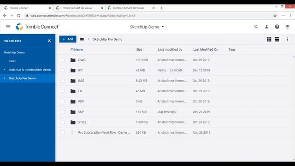Tick the checkbox for the IMG folder

(x=63, y=81)
